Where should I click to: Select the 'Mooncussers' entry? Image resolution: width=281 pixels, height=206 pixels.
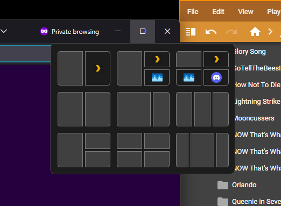[x=255, y=118]
